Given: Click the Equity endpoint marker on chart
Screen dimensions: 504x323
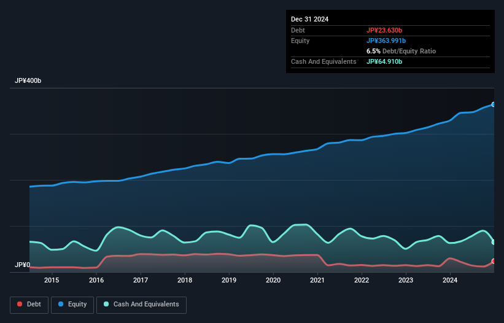Looking at the screenshot, I should (494, 104).
